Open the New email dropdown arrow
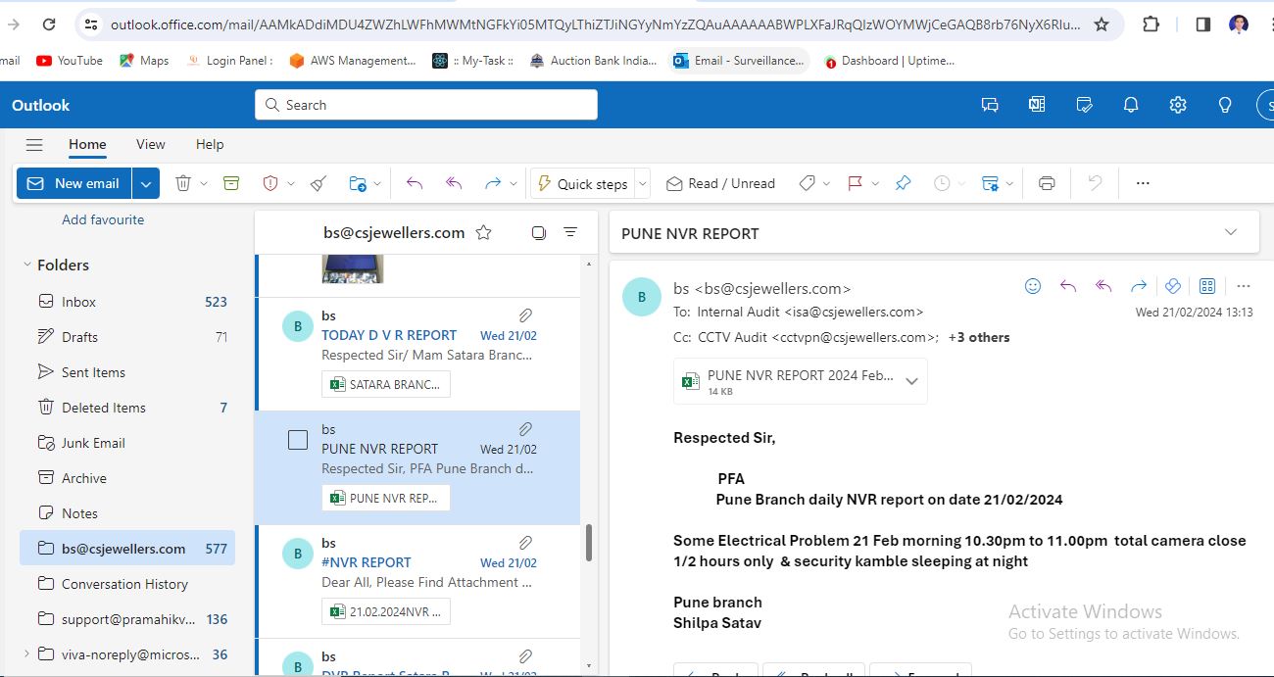 click(145, 183)
